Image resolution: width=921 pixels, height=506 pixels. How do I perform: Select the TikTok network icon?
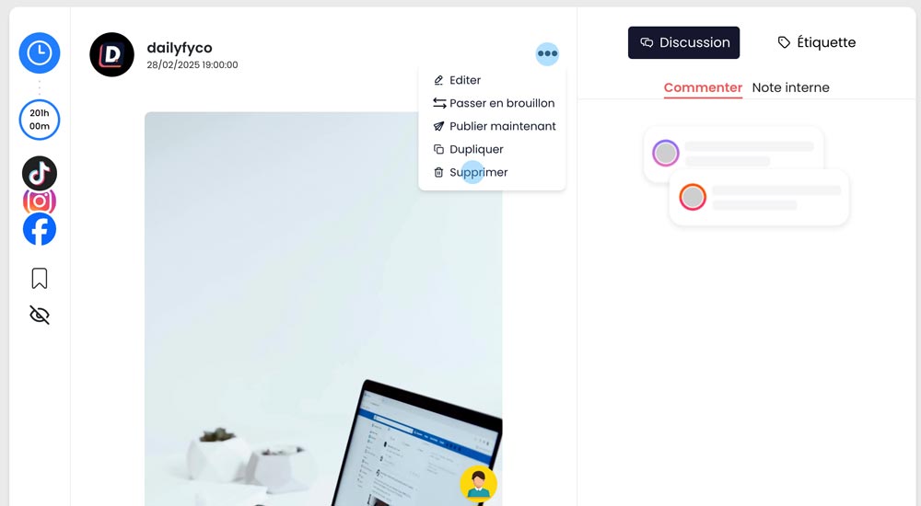click(40, 173)
